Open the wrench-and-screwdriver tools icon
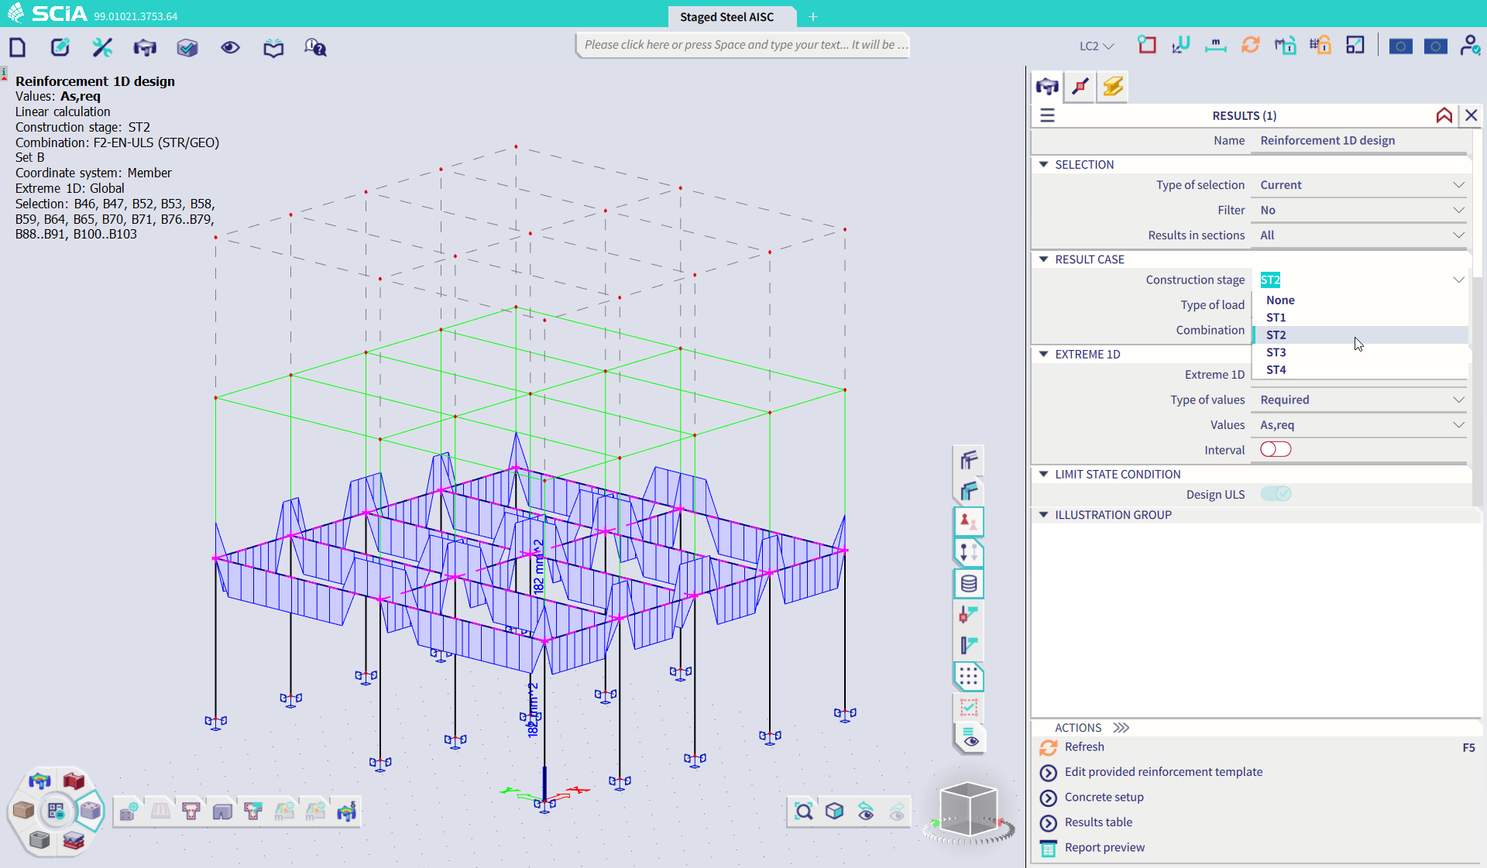1487x868 pixels. click(101, 46)
